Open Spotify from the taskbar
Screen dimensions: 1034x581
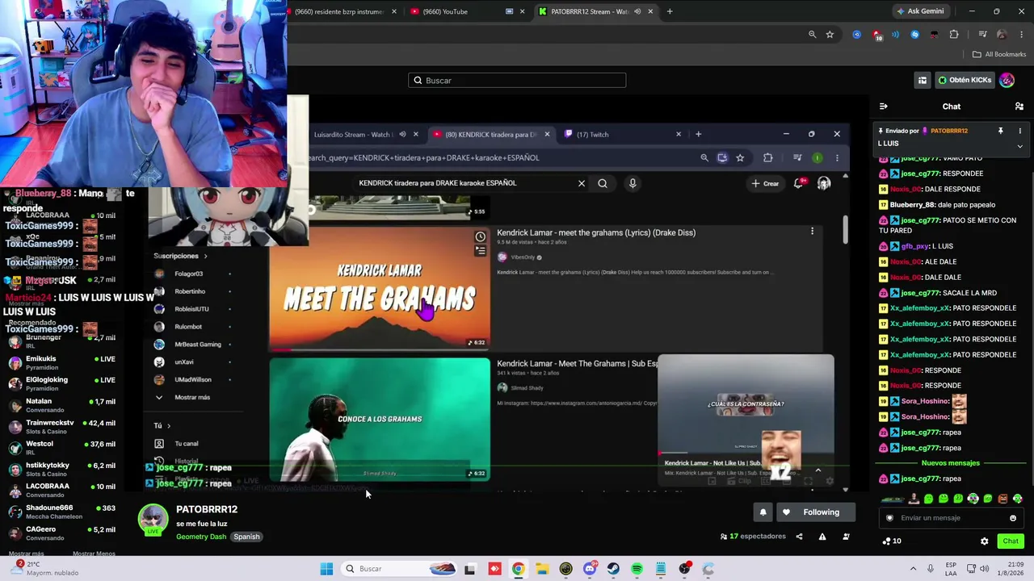click(637, 569)
